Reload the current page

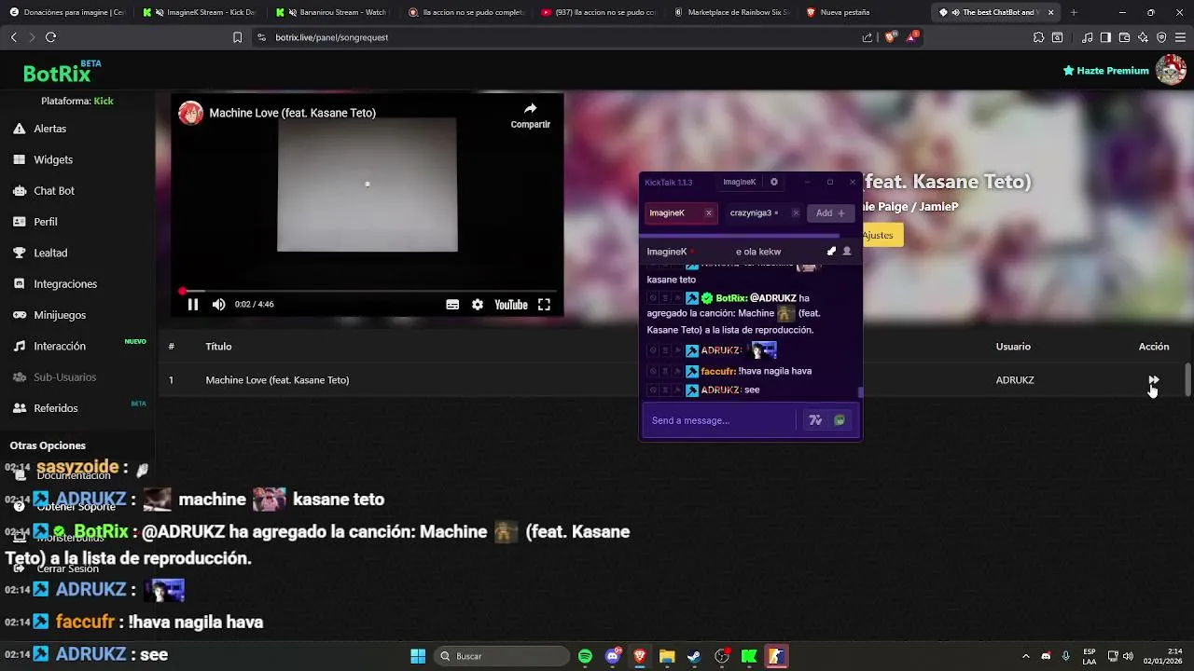coord(50,37)
